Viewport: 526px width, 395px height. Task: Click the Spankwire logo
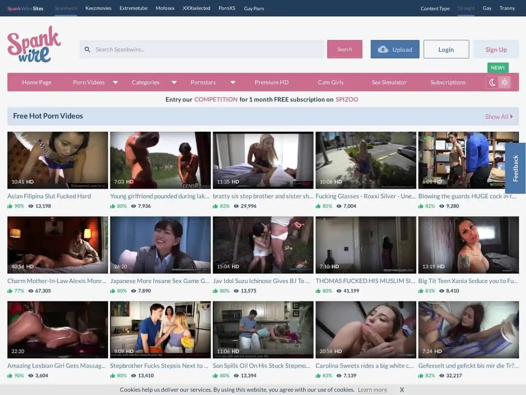(x=34, y=44)
